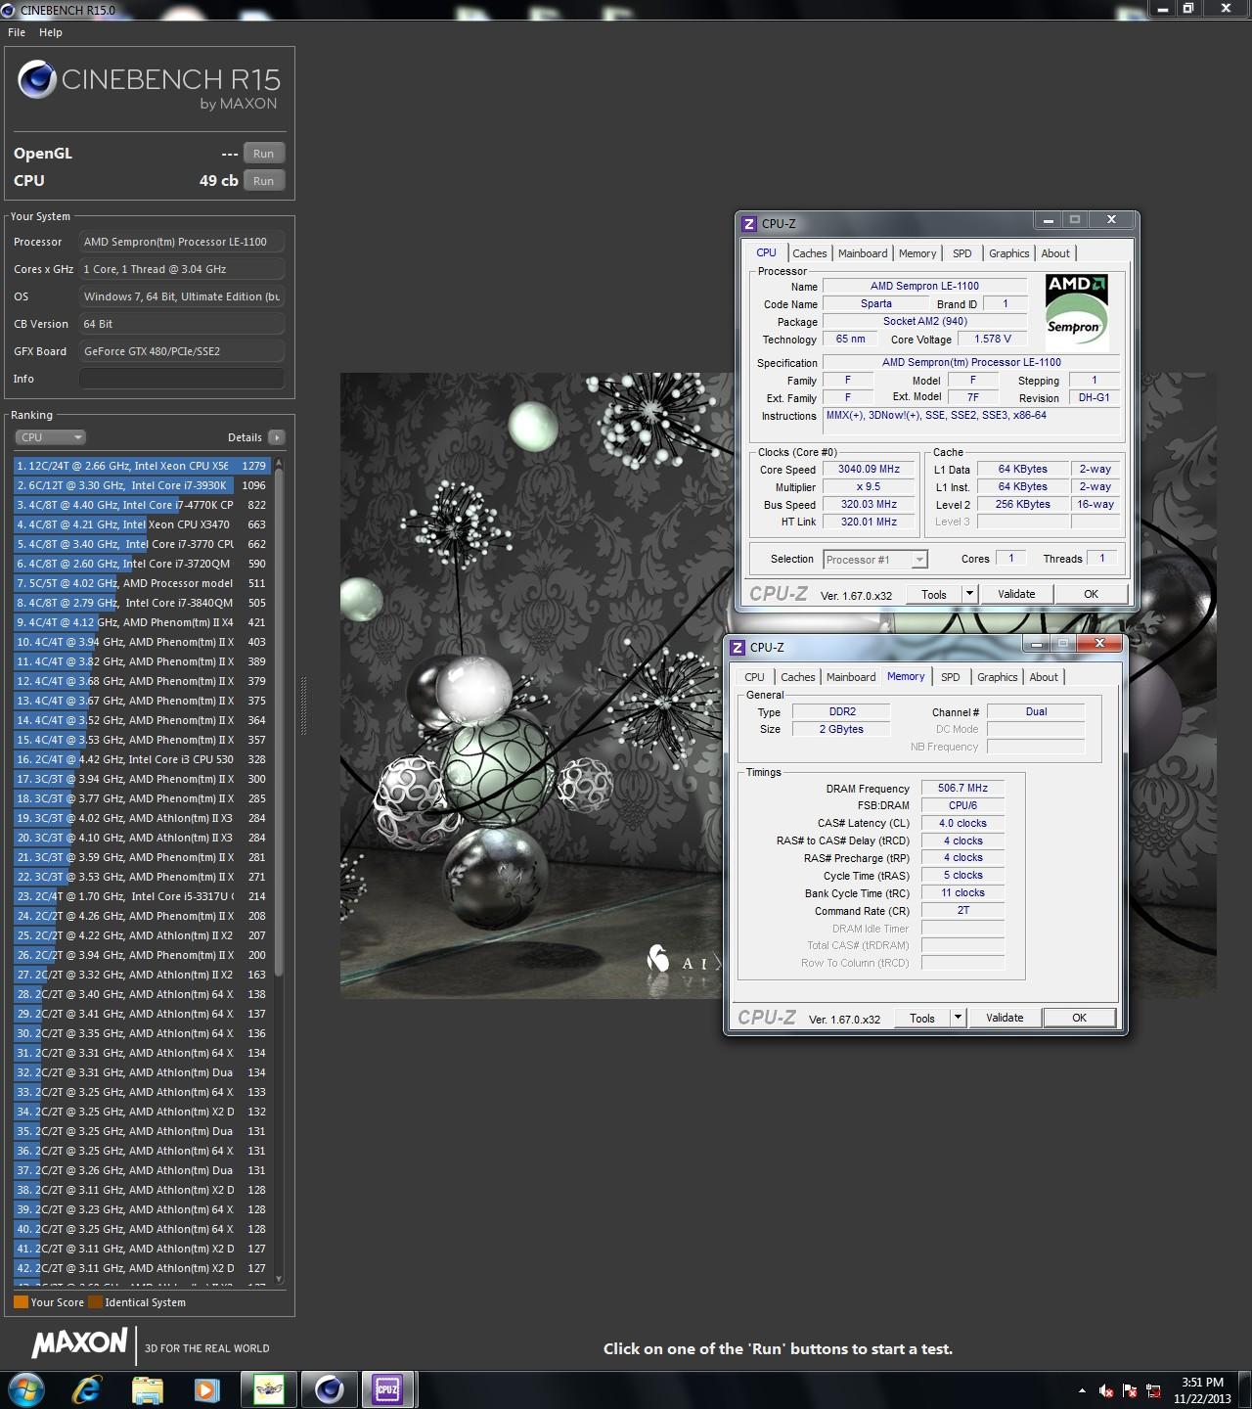Open Graphics tab in upper CPU-Z

1009,253
